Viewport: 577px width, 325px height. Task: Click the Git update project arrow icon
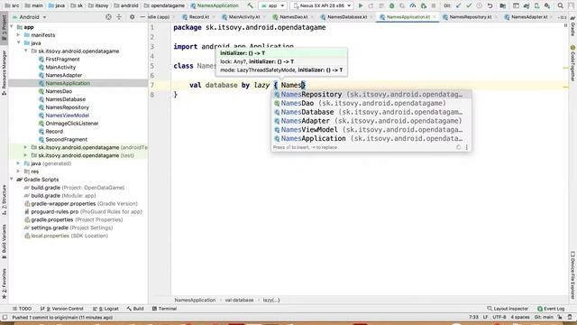pyautogui.click(x=458, y=5)
